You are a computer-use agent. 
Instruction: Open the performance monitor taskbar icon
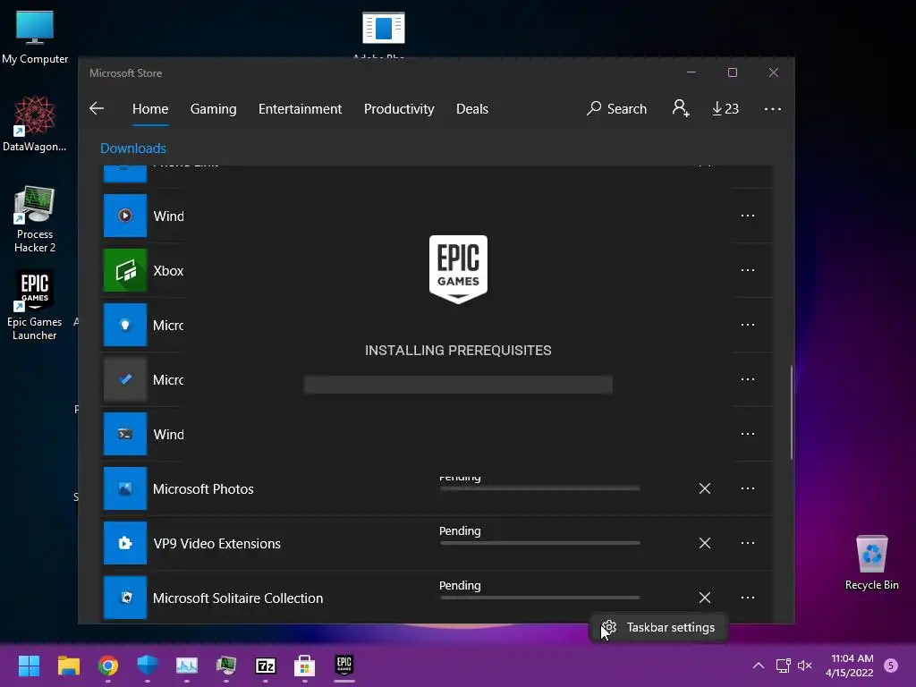coord(187,666)
